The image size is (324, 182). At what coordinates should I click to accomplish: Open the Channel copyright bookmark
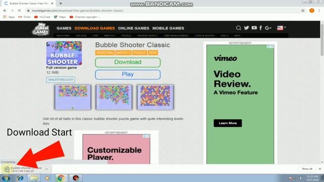(x=85, y=17)
